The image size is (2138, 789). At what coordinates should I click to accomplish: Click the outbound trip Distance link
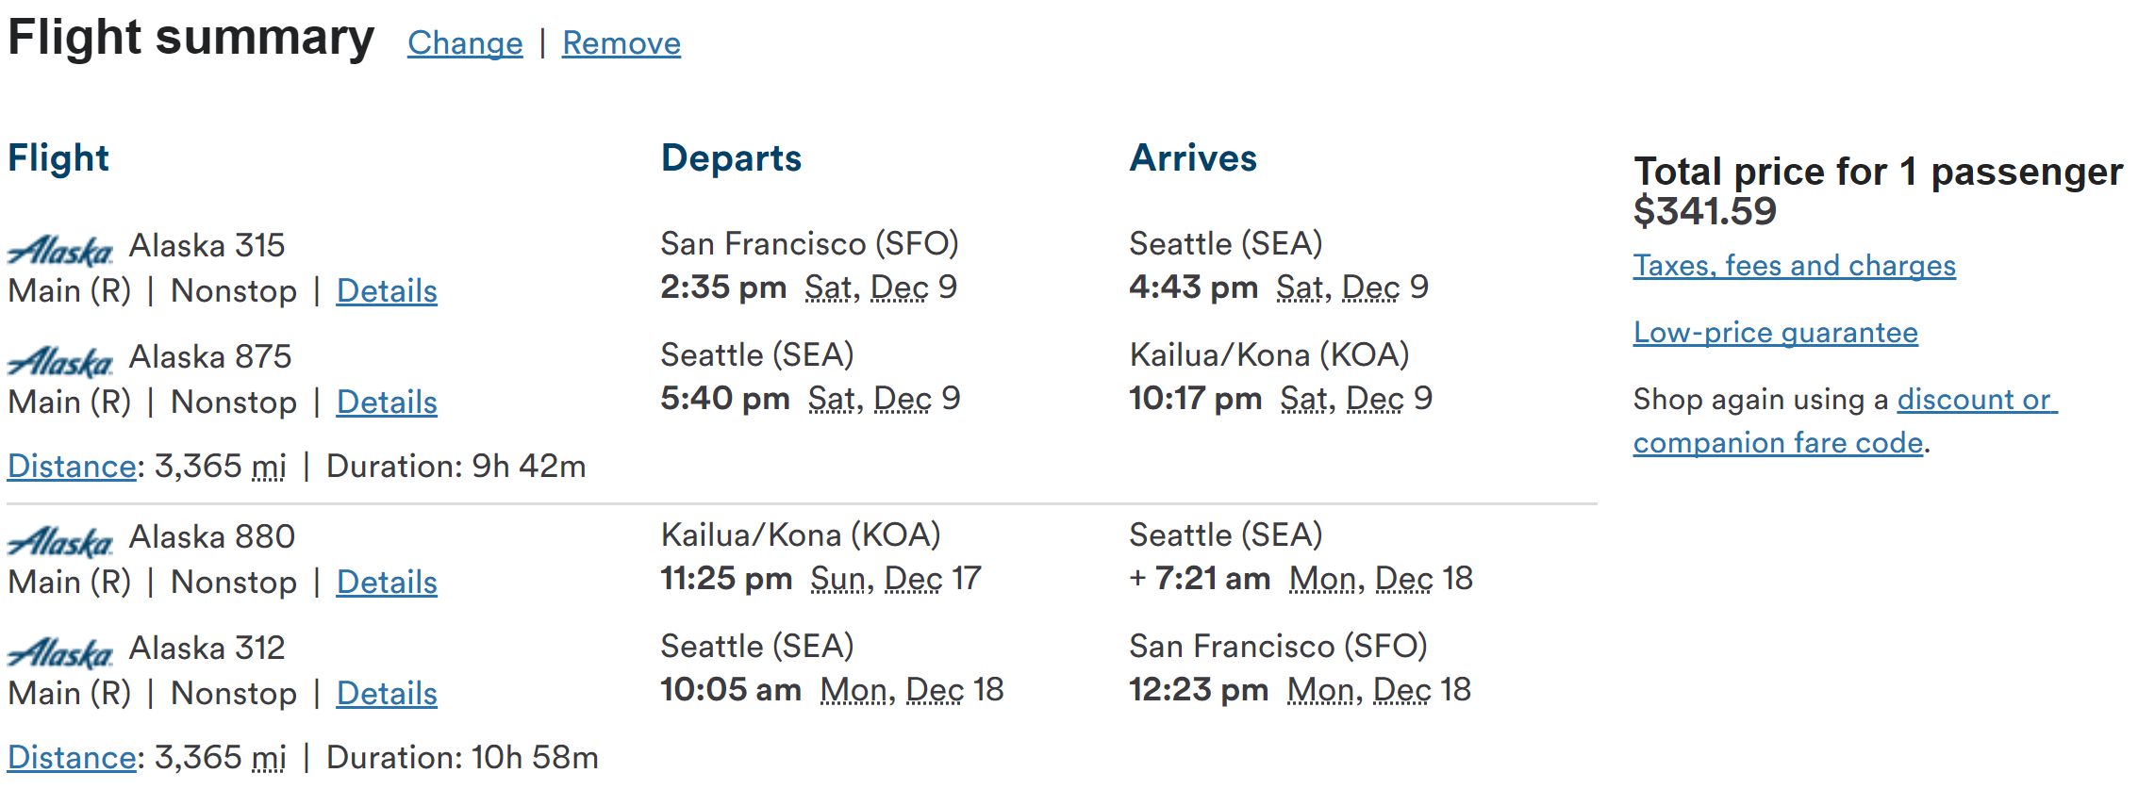72,467
